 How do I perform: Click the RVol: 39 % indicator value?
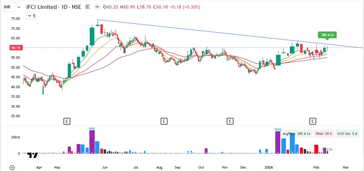pyautogui.click(x=324, y=134)
